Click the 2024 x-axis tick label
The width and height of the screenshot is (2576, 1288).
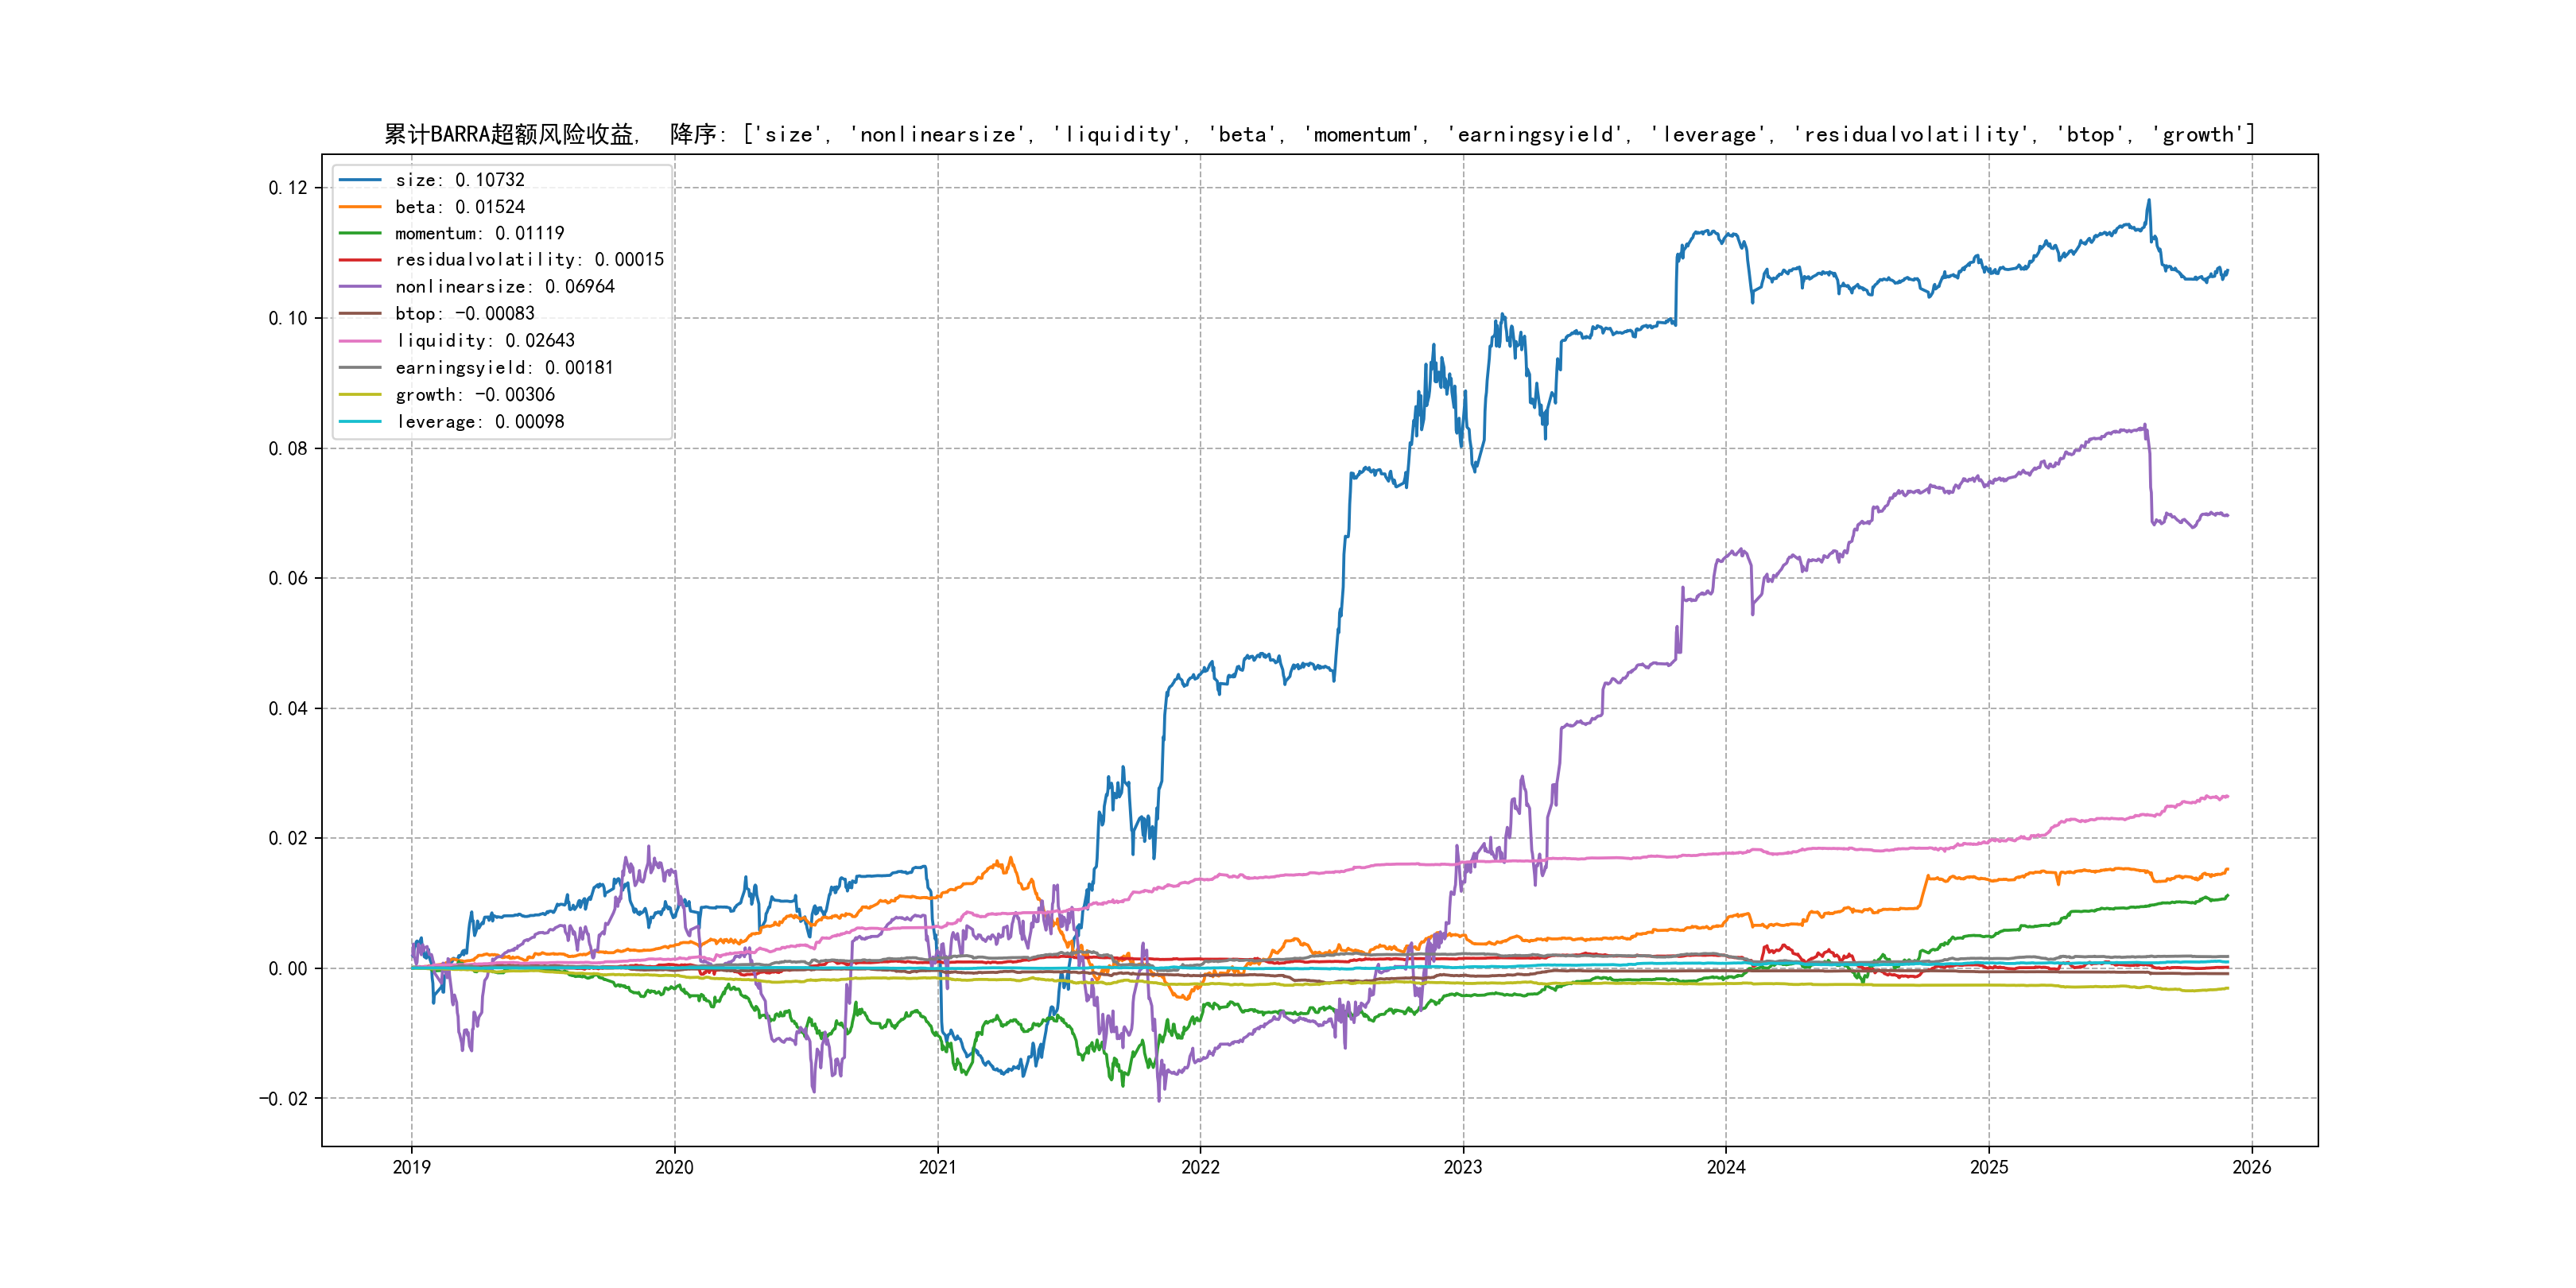pyautogui.click(x=1726, y=1167)
